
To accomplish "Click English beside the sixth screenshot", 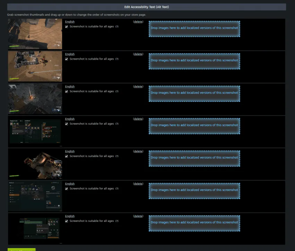I will click(x=70, y=184).
